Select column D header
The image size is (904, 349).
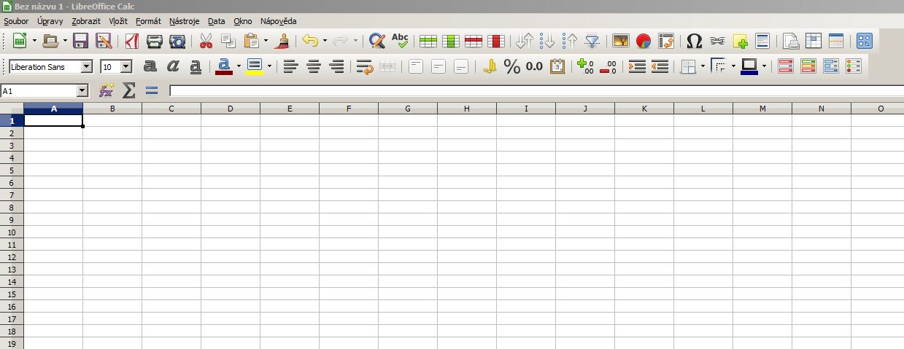point(230,109)
